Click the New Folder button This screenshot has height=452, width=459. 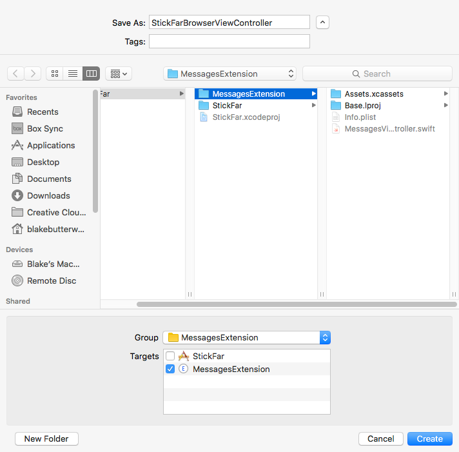pos(46,438)
